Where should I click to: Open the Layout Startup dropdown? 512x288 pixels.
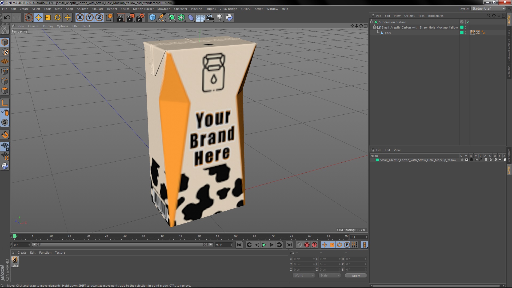pos(488,9)
